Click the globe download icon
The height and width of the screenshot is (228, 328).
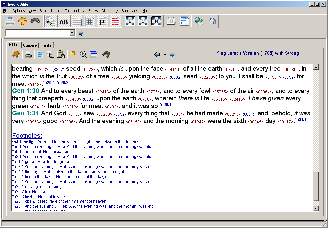coord(199,21)
